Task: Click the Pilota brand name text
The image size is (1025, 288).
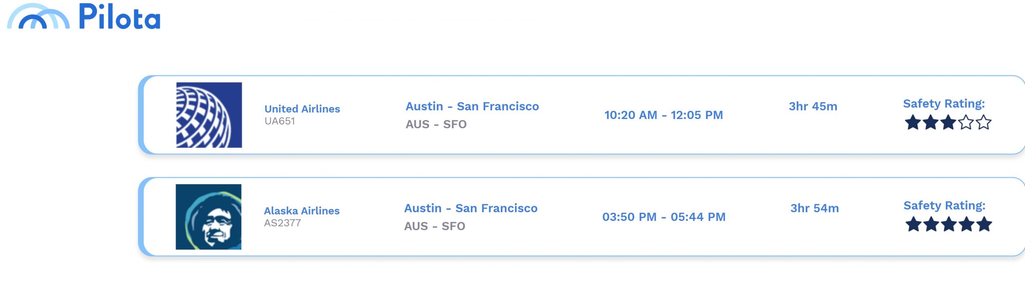Action: [119, 16]
